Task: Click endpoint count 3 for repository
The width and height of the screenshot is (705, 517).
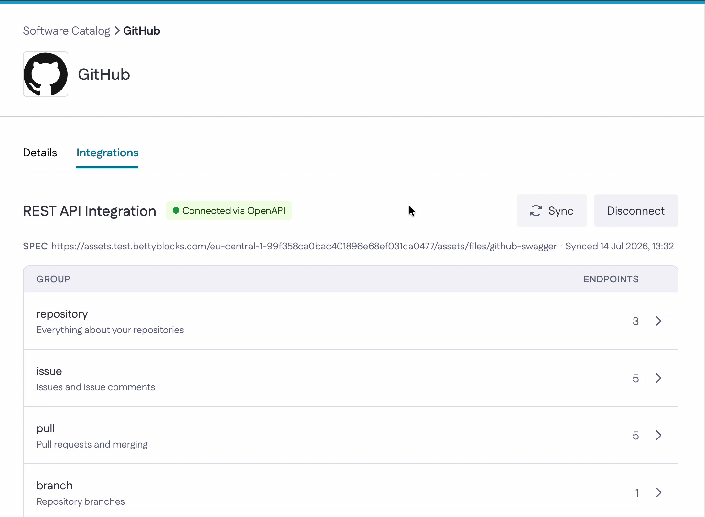Action: click(x=636, y=321)
